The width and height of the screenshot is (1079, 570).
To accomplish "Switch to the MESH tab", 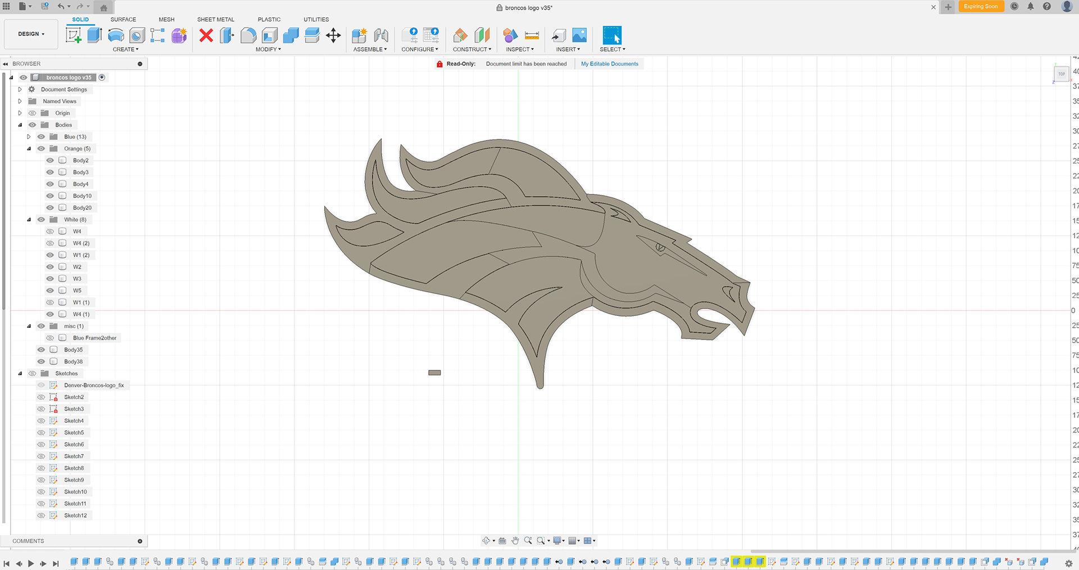I will coord(166,19).
